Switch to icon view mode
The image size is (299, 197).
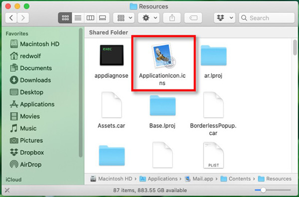point(65,18)
